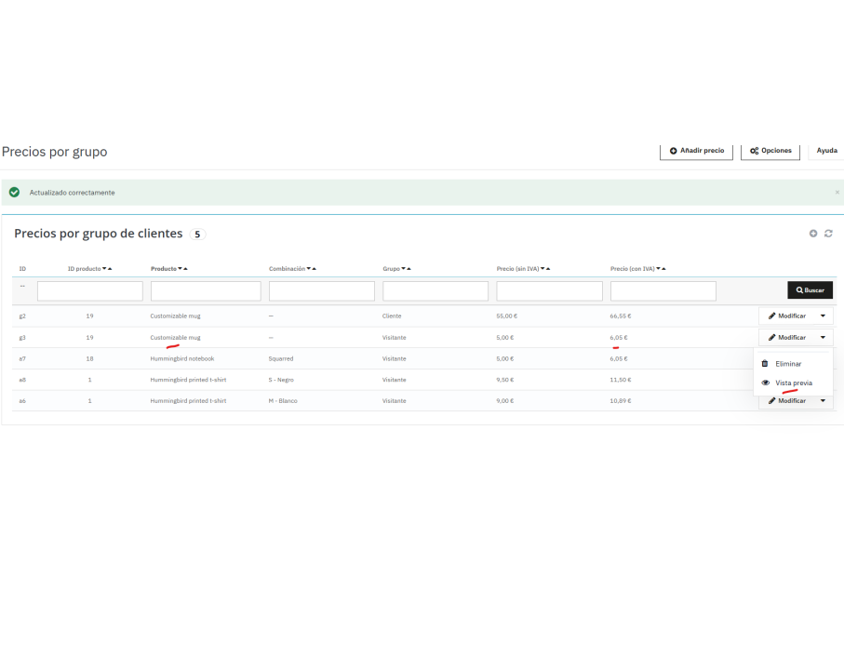Focus the Combinación filter field
844x645 pixels.
tap(321, 290)
